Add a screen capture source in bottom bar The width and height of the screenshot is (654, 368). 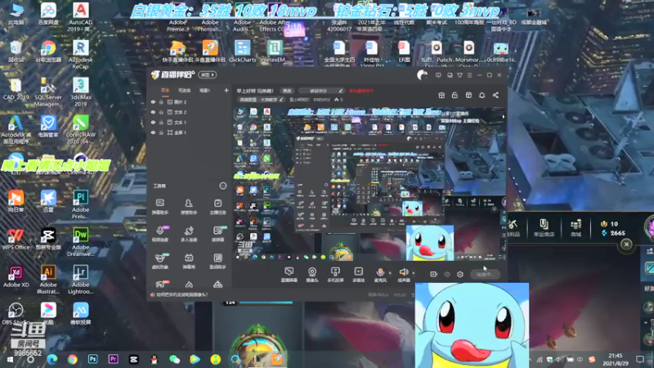pos(289,275)
